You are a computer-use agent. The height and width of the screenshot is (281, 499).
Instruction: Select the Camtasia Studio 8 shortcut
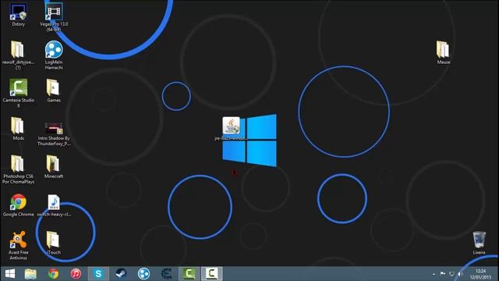[x=18, y=93]
